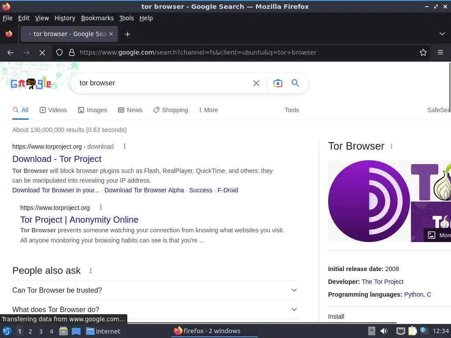Follow Download Tor Browser Alpha sitelink
This screenshot has width=451, height=338.
pyautogui.click(x=144, y=190)
